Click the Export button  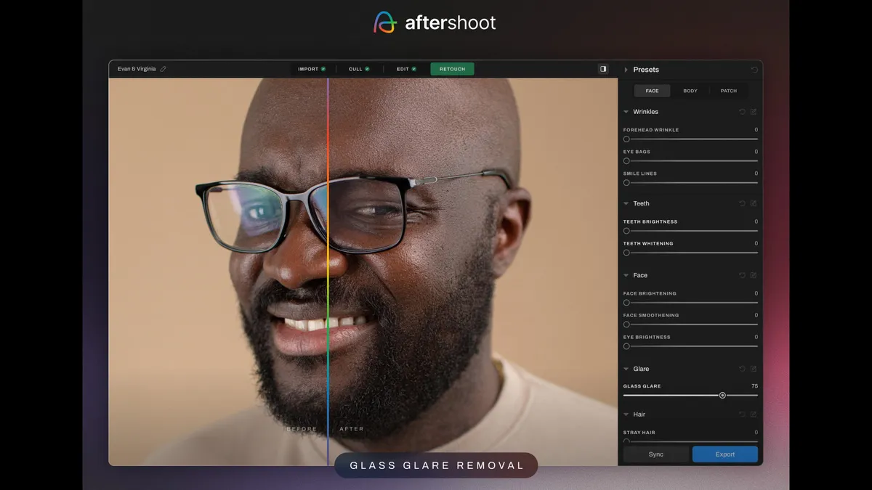pos(724,454)
